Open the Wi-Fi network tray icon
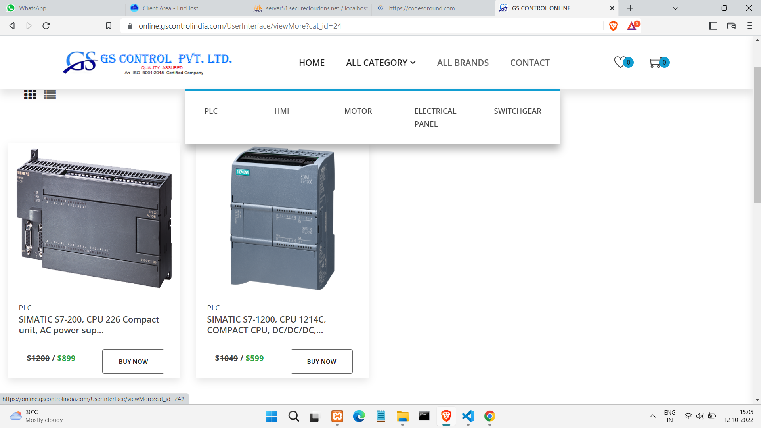 [688, 416]
